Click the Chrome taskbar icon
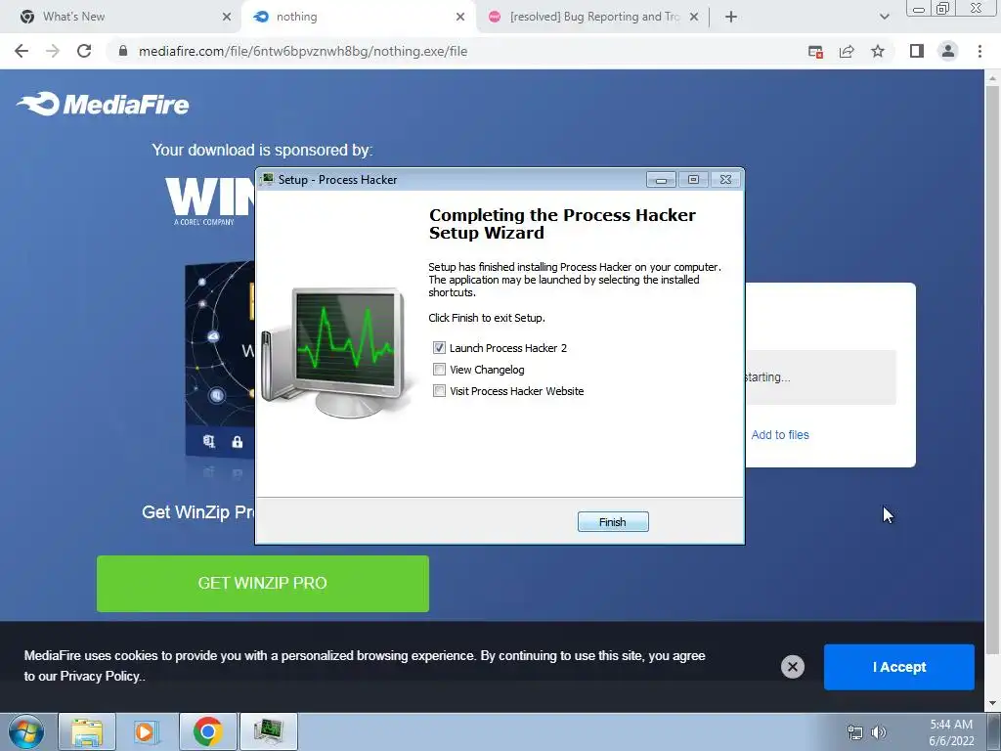Viewport: 1001px width, 751px height. [x=207, y=731]
